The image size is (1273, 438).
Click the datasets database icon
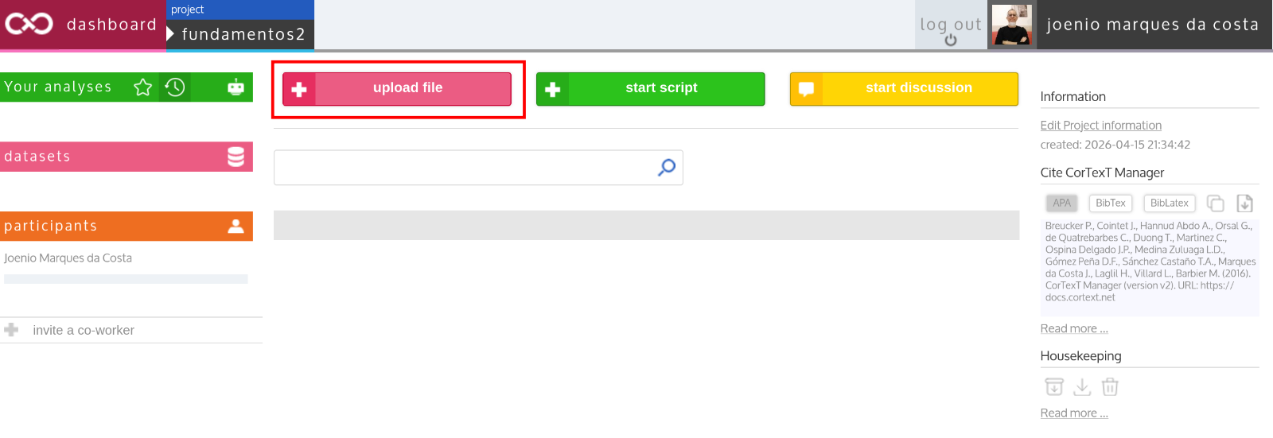point(236,157)
